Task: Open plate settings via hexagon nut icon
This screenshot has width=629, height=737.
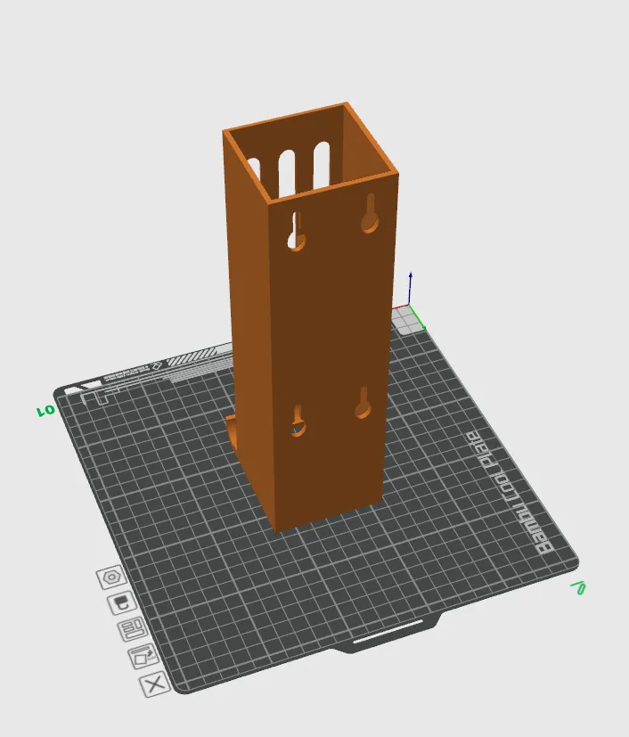Action: pos(111,577)
